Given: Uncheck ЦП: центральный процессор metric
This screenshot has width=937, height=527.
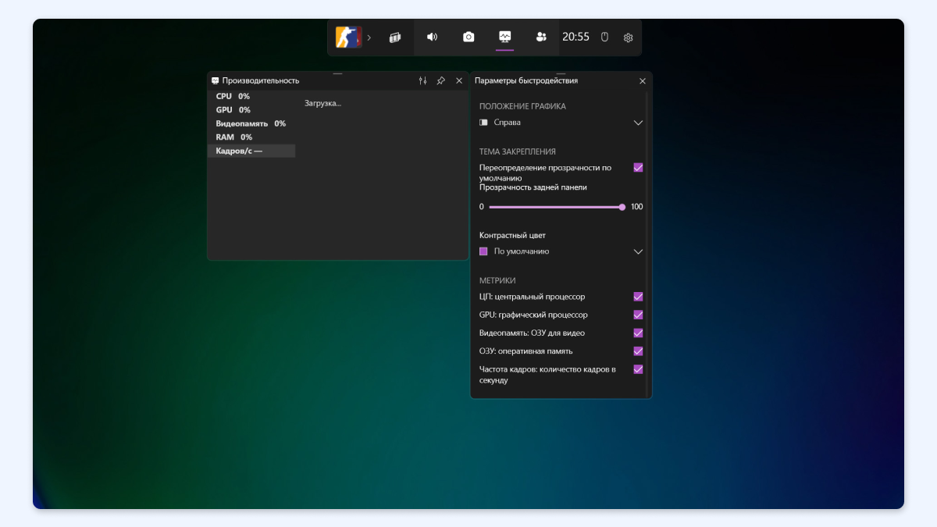Looking at the screenshot, I should [638, 297].
